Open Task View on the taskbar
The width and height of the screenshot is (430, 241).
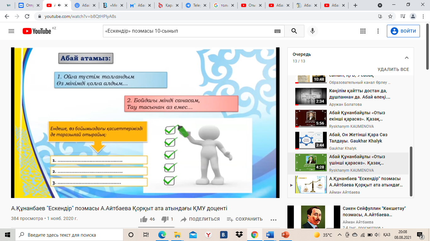pos(146,235)
